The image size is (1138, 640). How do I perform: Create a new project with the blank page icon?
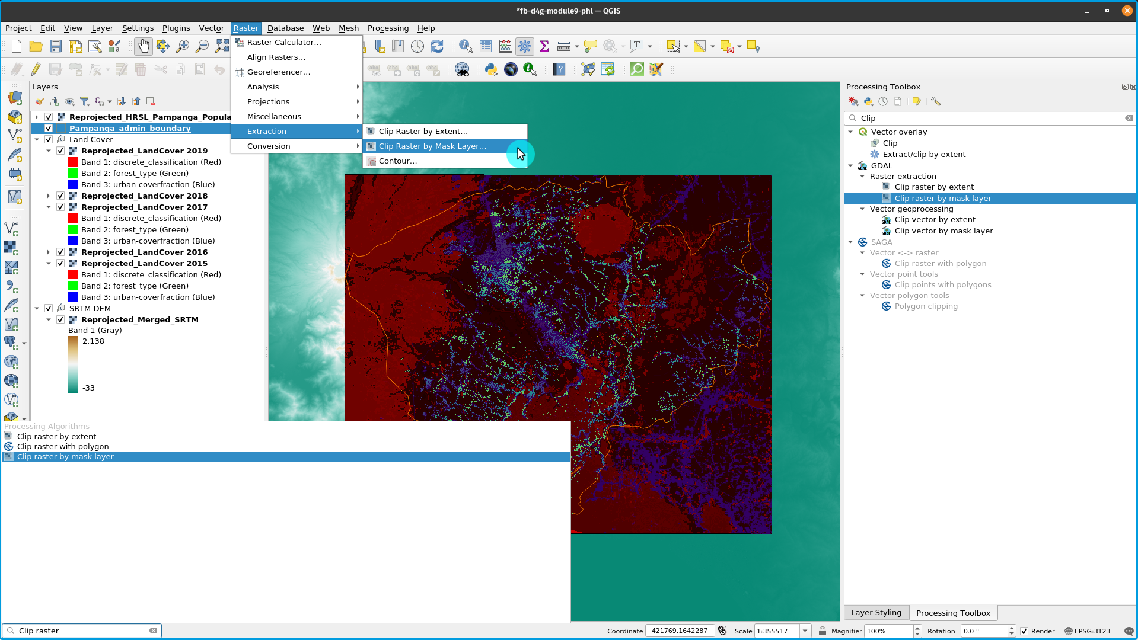click(17, 46)
